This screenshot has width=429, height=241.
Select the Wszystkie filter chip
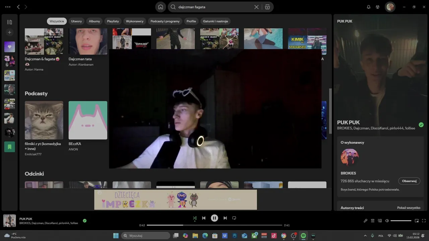(x=57, y=21)
